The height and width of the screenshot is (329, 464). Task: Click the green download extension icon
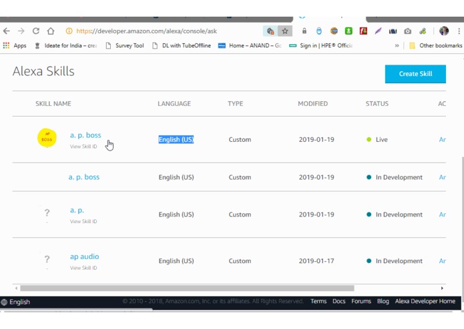349,31
